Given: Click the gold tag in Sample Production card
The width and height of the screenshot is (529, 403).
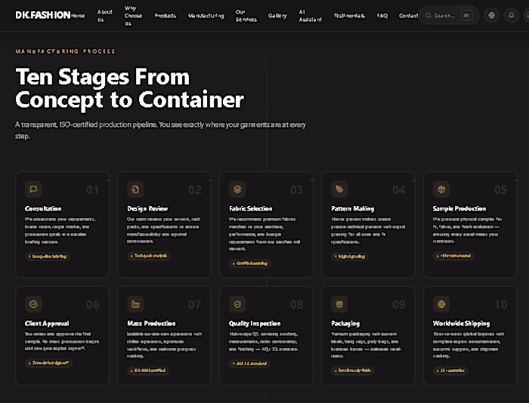Looking at the screenshot, I should click(x=453, y=256).
